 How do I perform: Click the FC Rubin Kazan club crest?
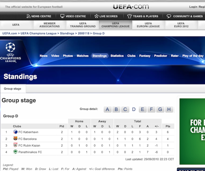[x=15, y=145]
